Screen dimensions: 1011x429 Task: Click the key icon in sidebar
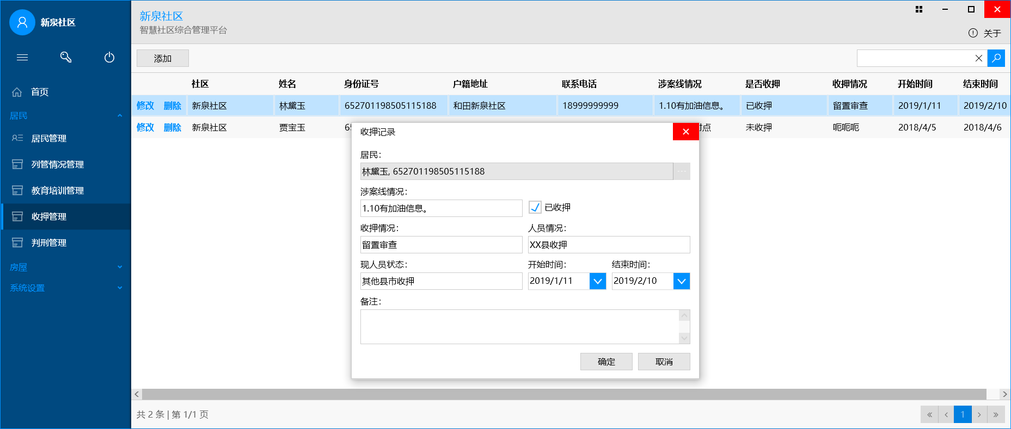point(66,57)
